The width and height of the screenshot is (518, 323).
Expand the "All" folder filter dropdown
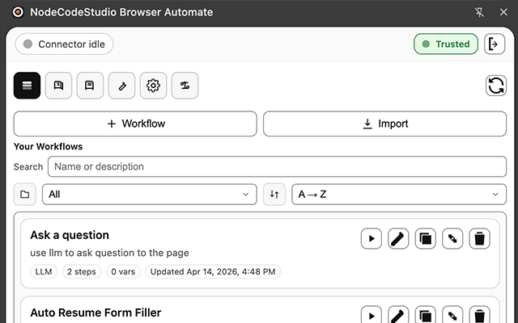coord(150,195)
